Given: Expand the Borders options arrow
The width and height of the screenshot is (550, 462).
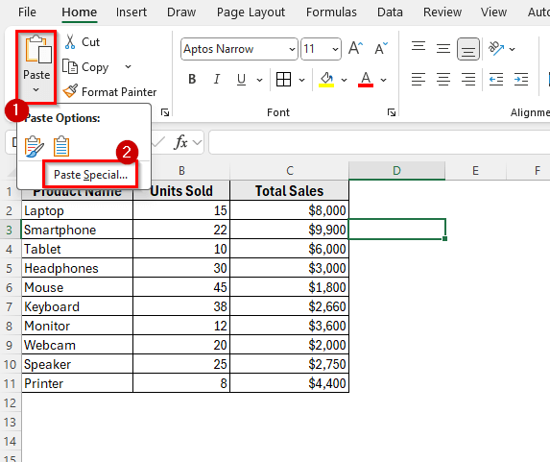Looking at the screenshot, I should pyautogui.click(x=301, y=80).
